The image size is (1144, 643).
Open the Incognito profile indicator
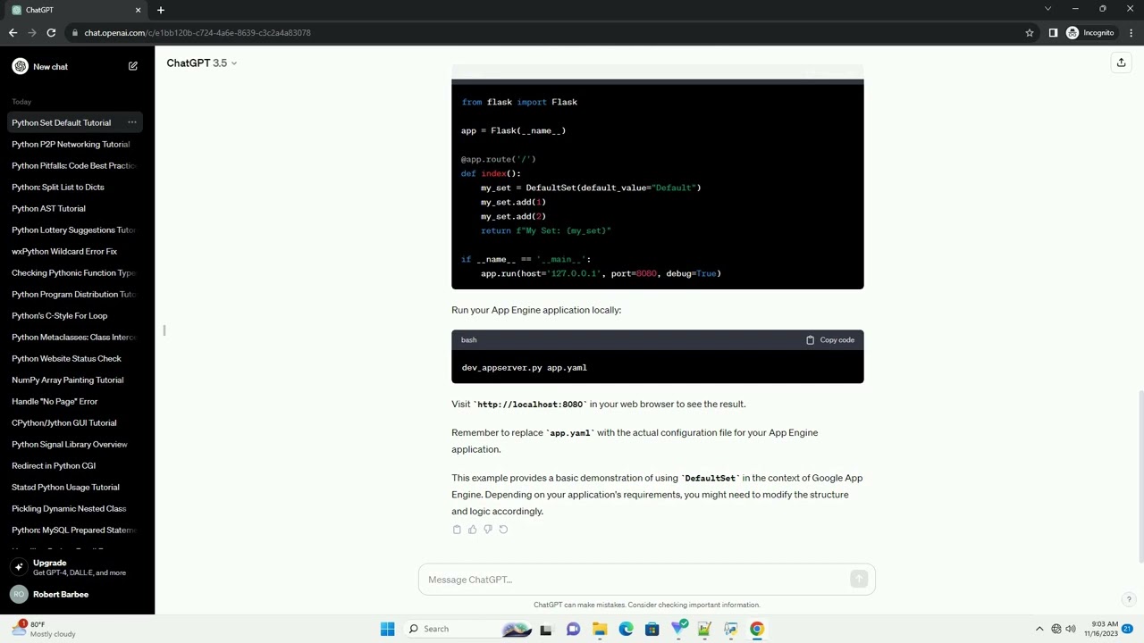1090,33
